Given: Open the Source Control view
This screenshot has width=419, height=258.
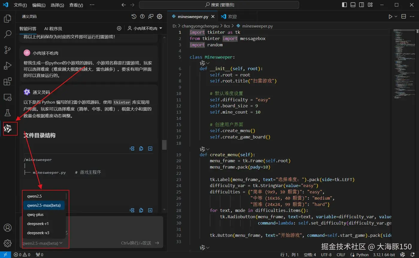Looking at the screenshot, I should (7, 50).
